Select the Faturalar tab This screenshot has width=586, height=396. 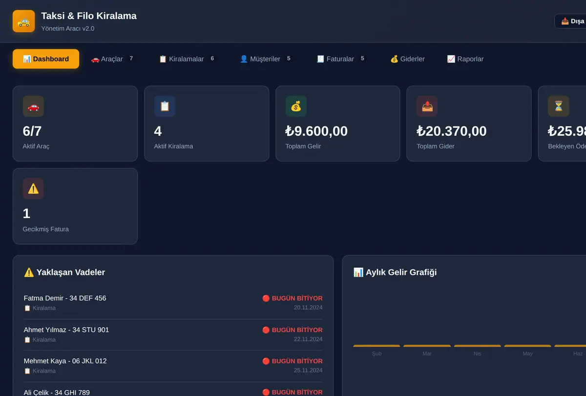tap(341, 59)
